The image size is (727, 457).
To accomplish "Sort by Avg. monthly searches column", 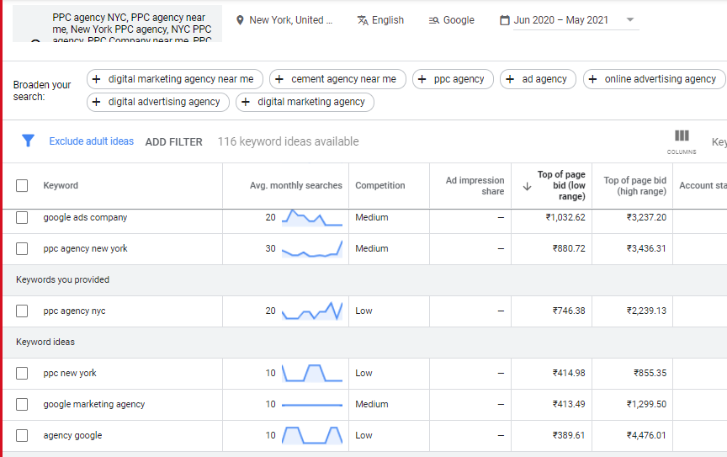I will coord(295,186).
